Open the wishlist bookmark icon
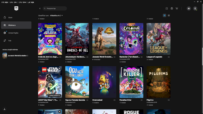 click(x=167, y=8)
